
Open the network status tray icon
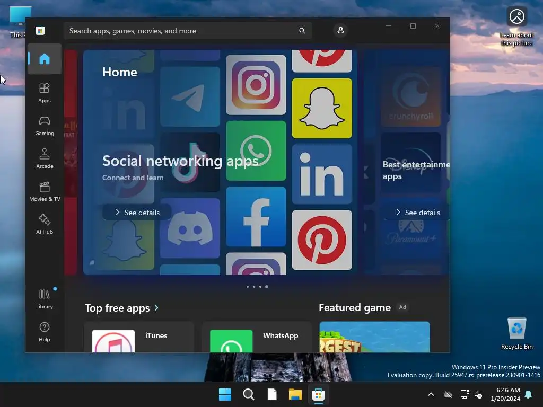[x=465, y=394]
